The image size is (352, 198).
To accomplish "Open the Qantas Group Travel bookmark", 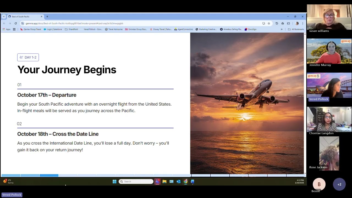I will click(31, 29).
